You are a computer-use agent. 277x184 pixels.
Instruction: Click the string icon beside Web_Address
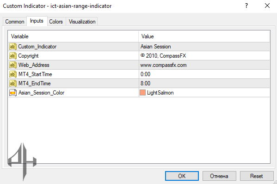click(13, 65)
